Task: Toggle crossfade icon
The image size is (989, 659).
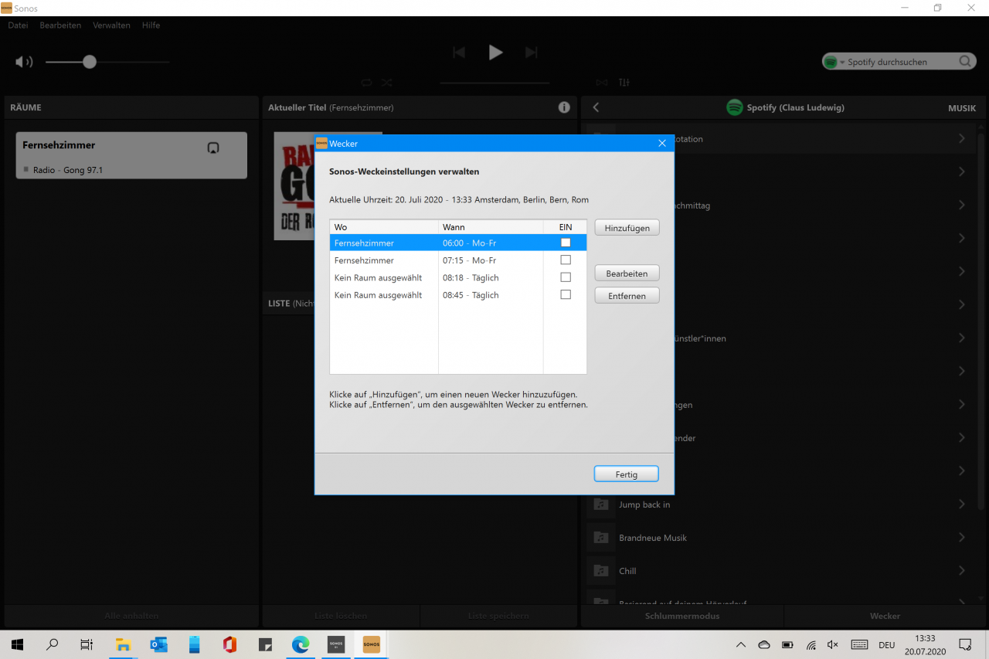Action: coord(602,83)
